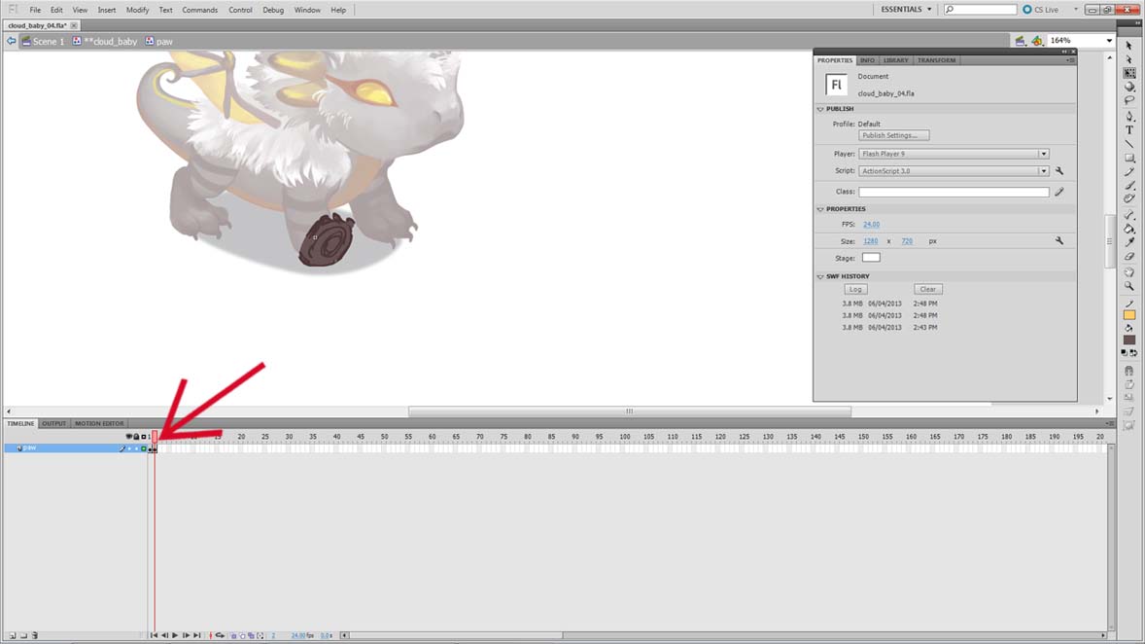
Task: Open the ESSENTIALS workspace dropdown
Action: pyautogui.click(x=906, y=10)
